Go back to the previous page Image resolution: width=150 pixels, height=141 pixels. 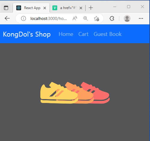pos(7,18)
